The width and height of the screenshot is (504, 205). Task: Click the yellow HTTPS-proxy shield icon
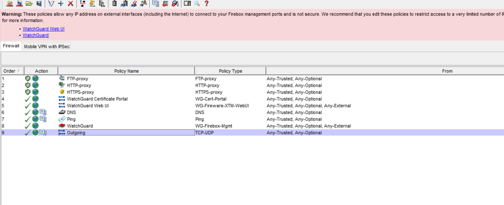coord(62,92)
